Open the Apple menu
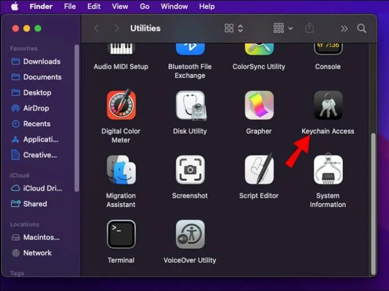 (15, 6)
